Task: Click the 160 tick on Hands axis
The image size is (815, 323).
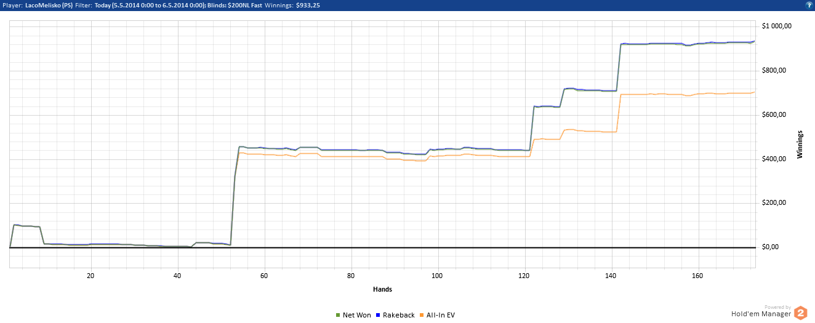Action: coord(697,276)
